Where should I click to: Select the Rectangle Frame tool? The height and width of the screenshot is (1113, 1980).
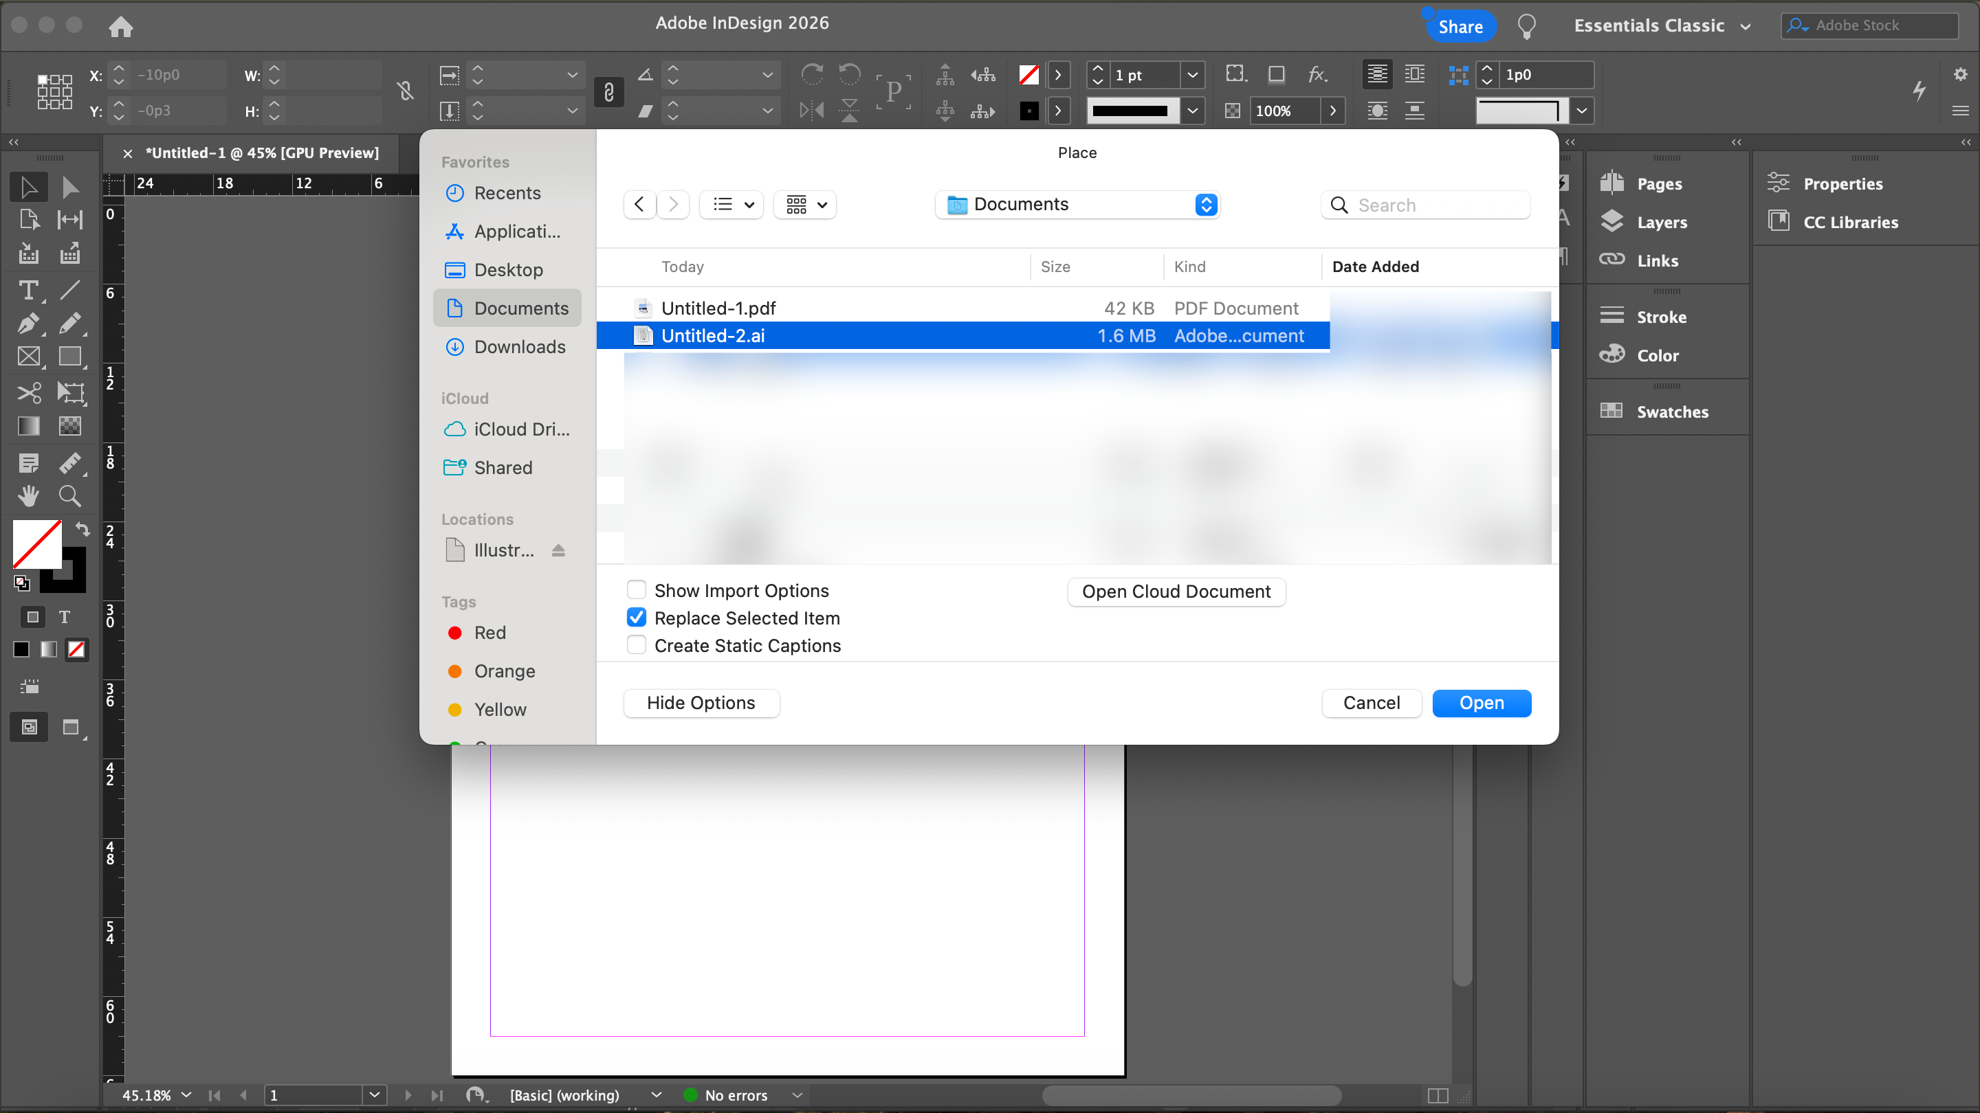tap(28, 357)
